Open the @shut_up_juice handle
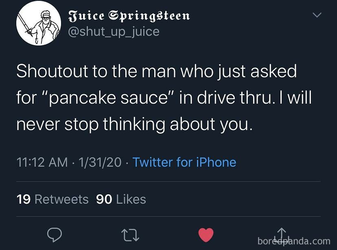Screen dimensions: 337x250 (x=114, y=31)
